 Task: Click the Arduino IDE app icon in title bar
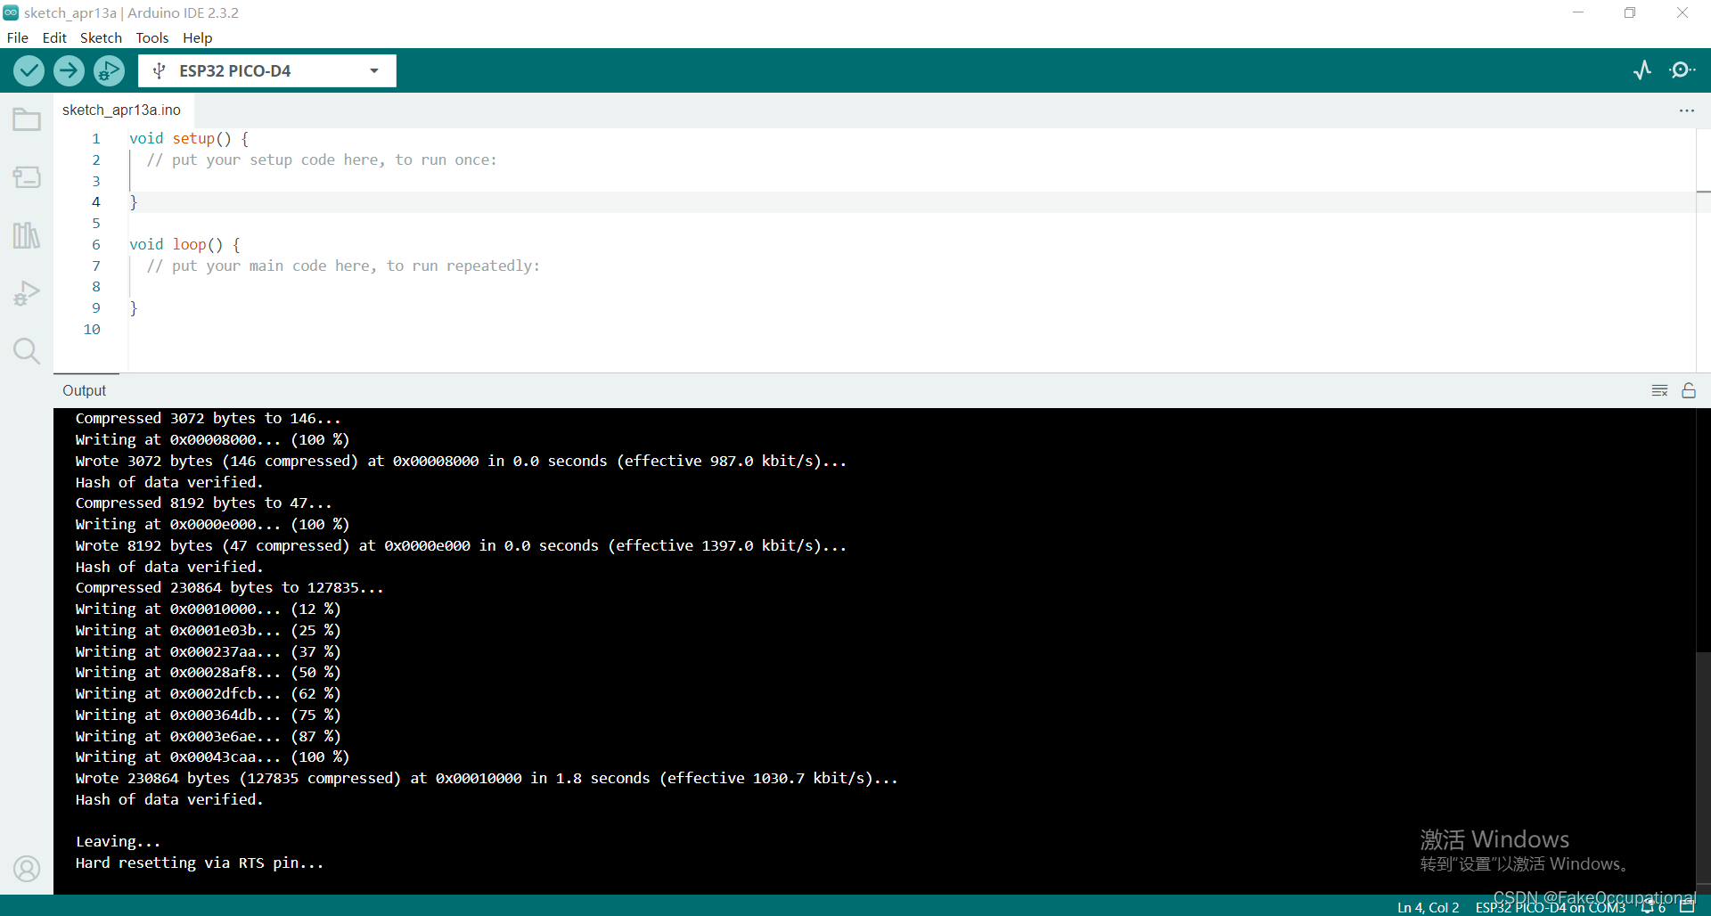[11, 12]
